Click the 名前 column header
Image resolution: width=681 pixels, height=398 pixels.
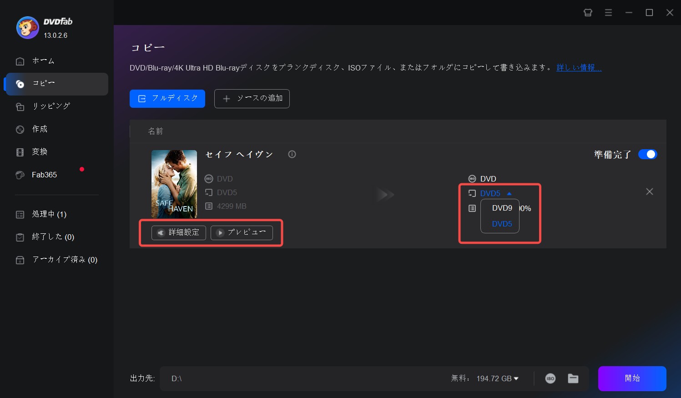[156, 131]
